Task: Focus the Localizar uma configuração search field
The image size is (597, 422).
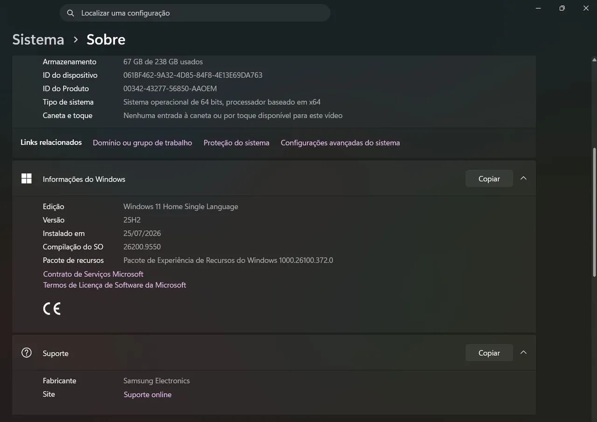Action: click(x=195, y=13)
